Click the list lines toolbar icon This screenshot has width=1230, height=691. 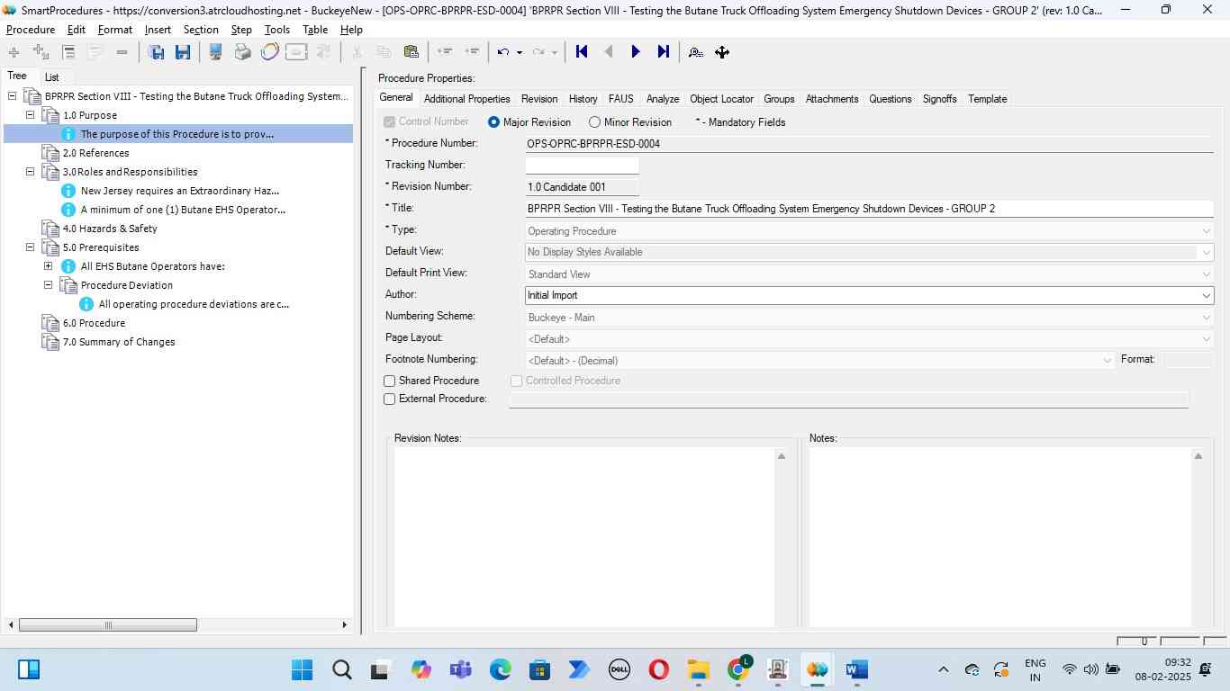[68, 52]
